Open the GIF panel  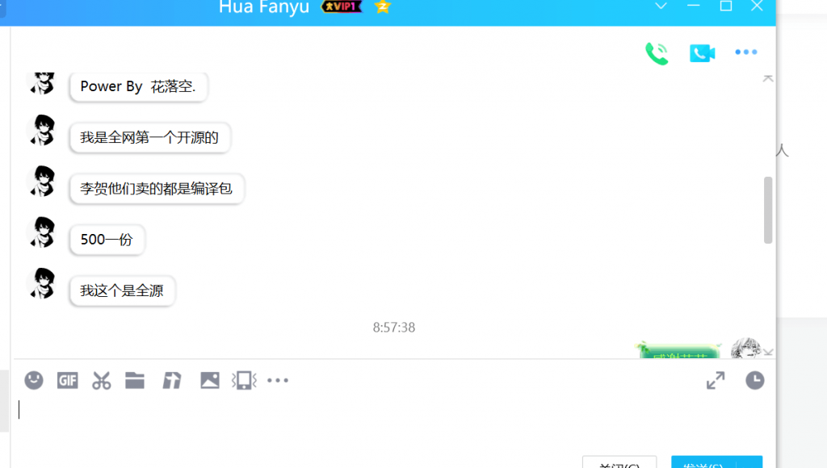point(68,380)
